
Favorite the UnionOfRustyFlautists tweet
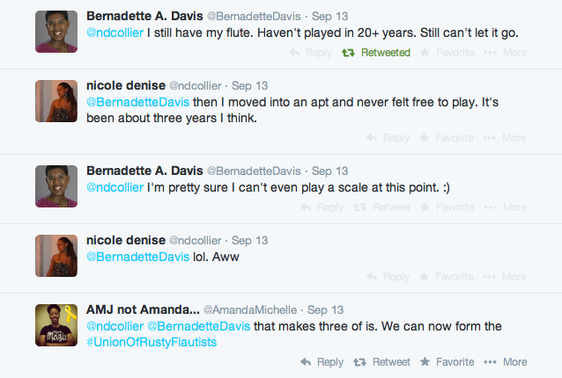coord(447,361)
